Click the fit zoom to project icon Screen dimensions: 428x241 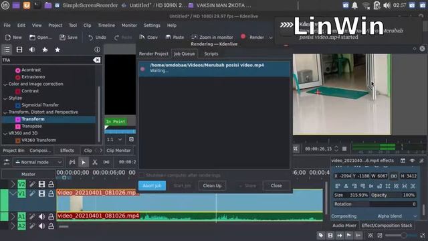[x=370, y=235]
